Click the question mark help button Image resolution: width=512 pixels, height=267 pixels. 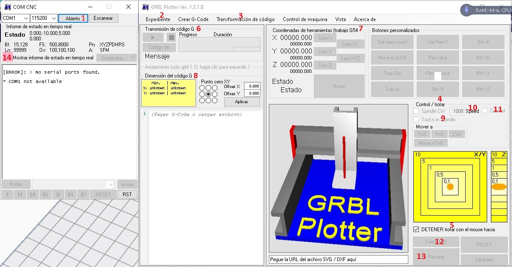tap(133, 58)
